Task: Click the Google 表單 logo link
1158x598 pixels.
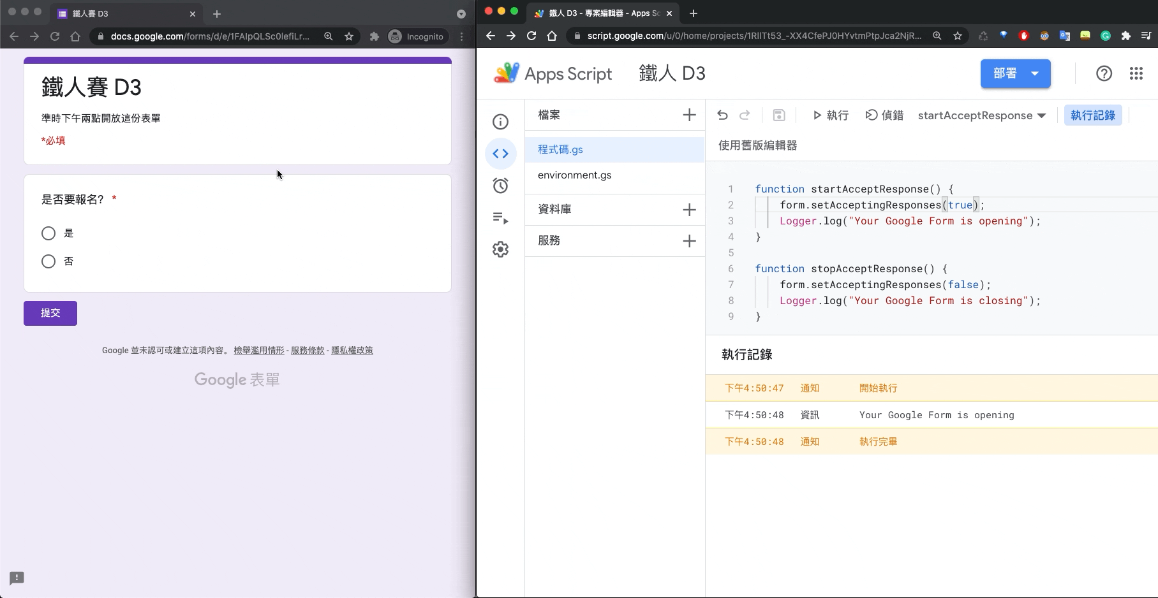Action: [x=237, y=380]
